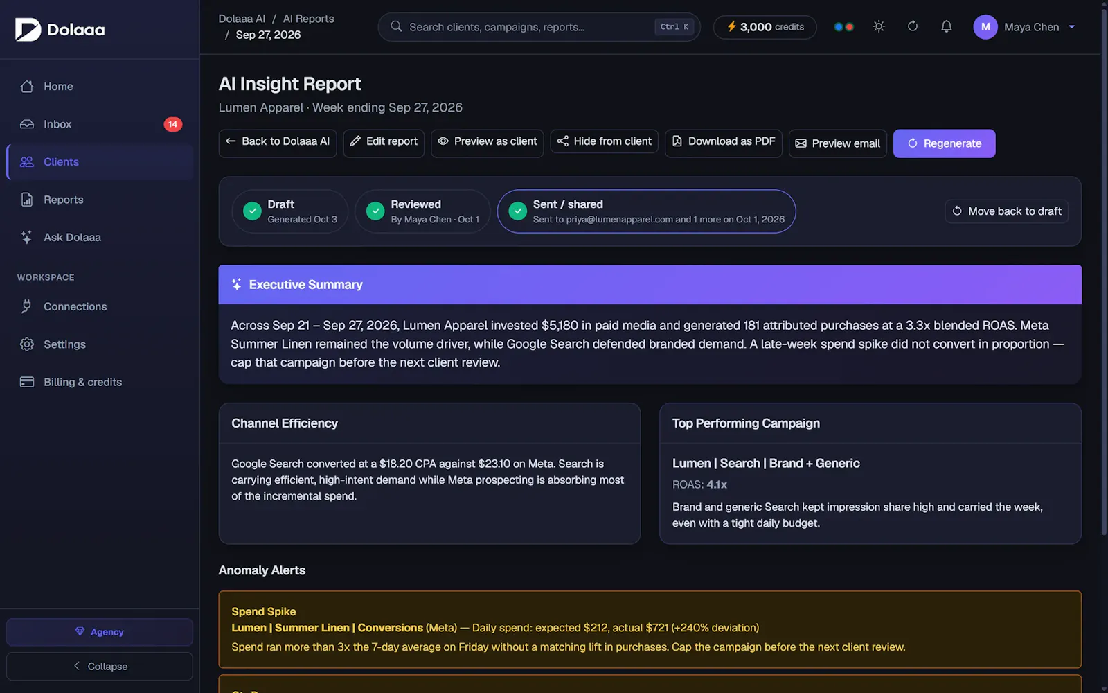The height and width of the screenshot is (693, 1108).
Task: Click the Channel Efficiency card heading
Action: click(x=285, y=423)
